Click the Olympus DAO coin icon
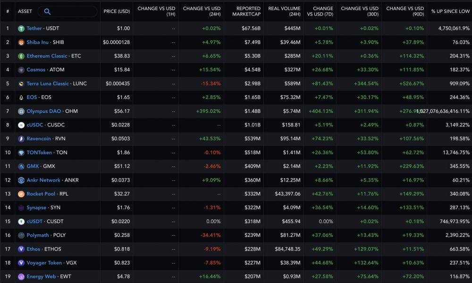This screenshot has width=472, height=283. tap(21, 111)
